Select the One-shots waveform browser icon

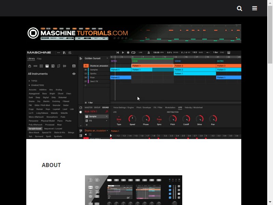pyautogui.click(x=64, y=66)
